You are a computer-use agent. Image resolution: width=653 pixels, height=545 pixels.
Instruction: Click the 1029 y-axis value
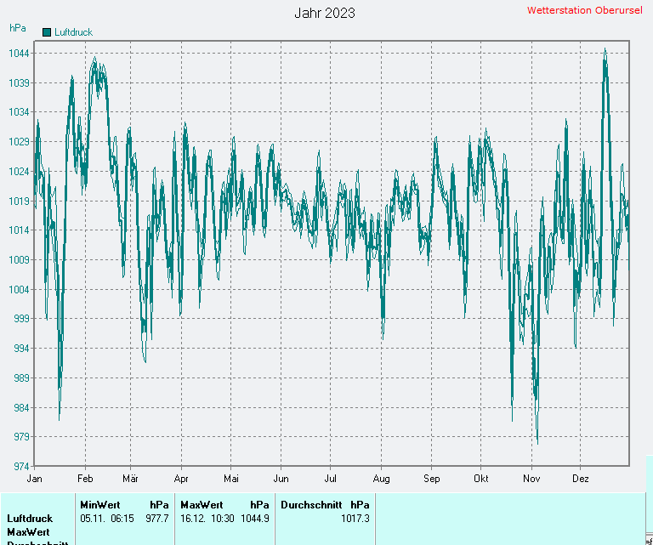pyautogui.click(x=19, y=141)
